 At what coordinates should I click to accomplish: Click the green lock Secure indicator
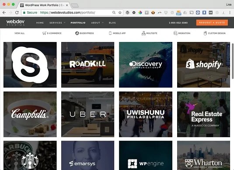[x=30, y=13]
